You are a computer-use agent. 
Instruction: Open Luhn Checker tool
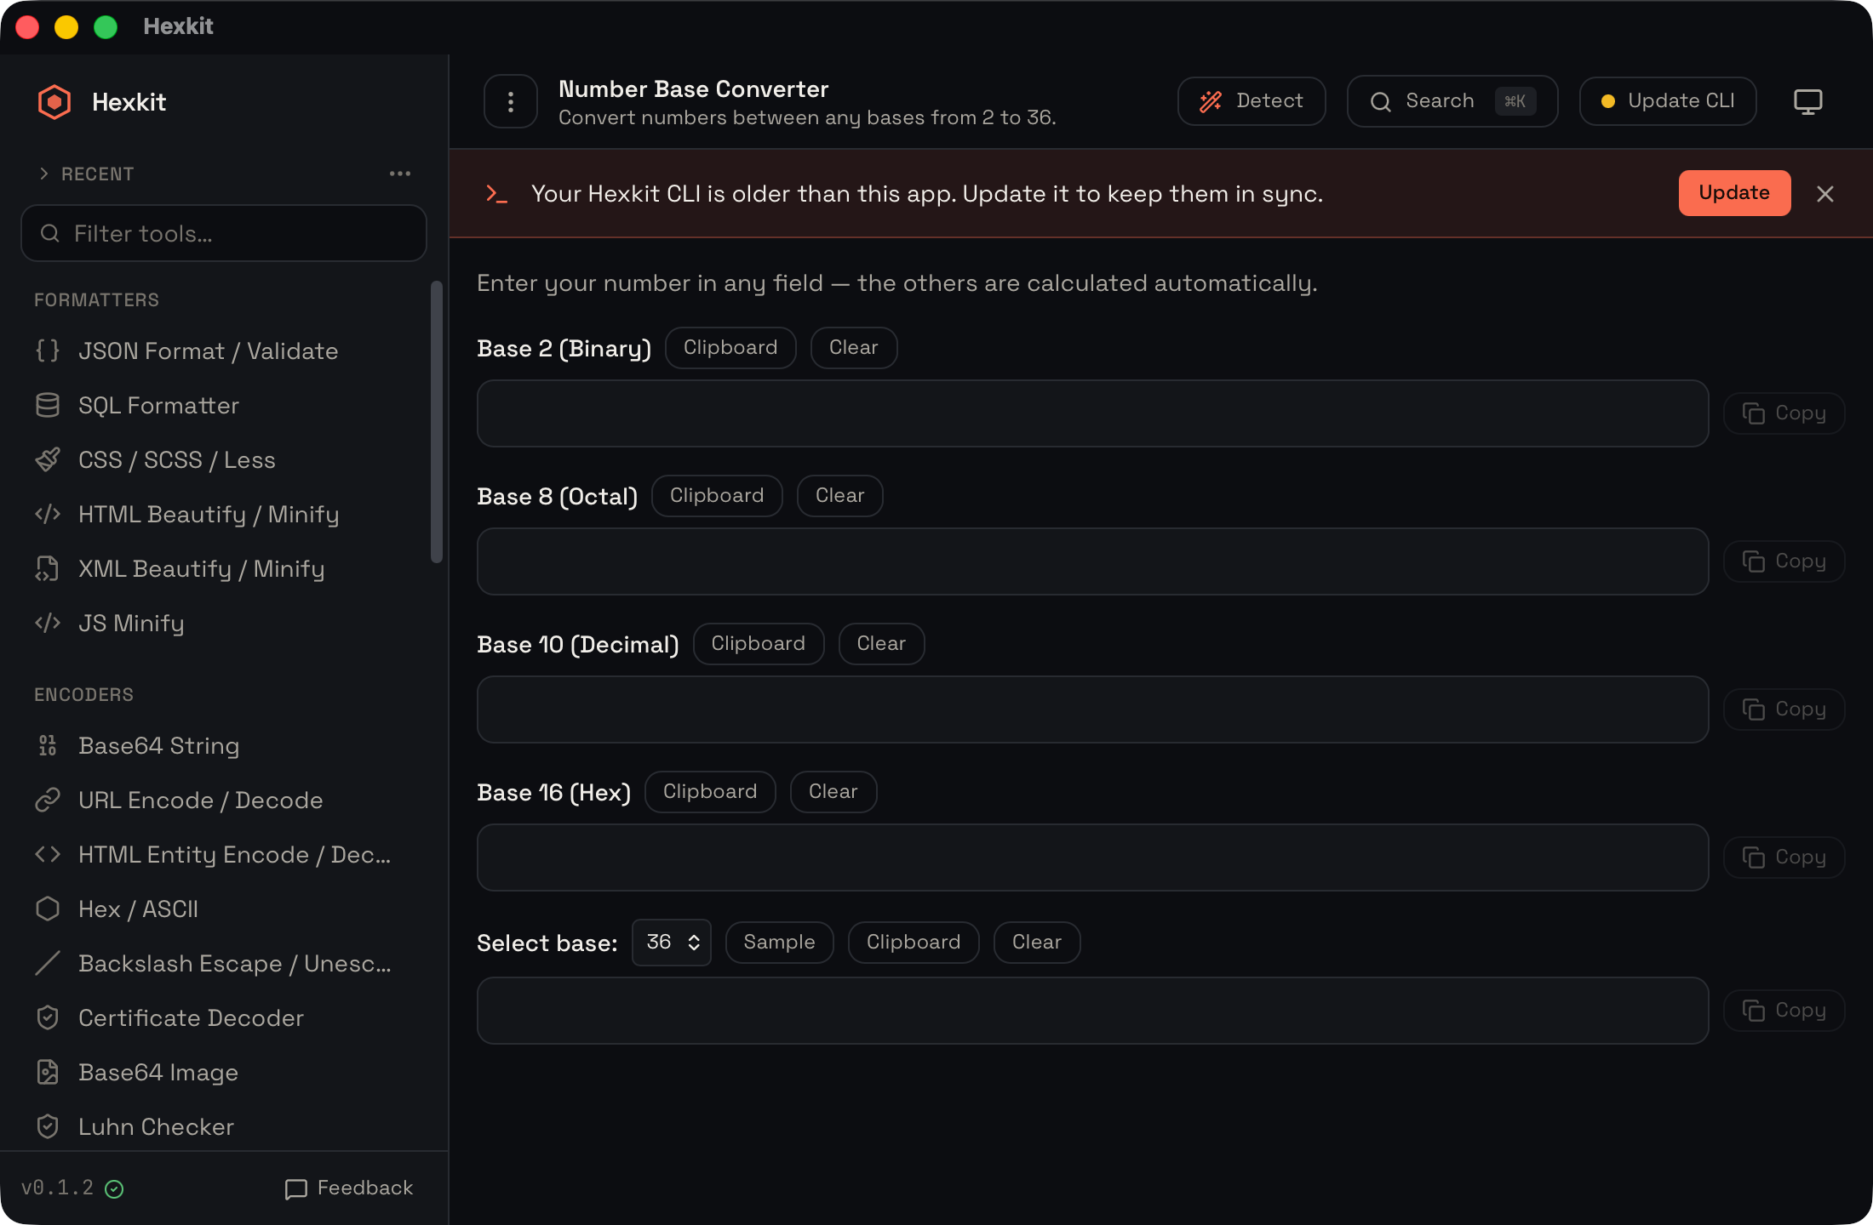[223, 1127]
